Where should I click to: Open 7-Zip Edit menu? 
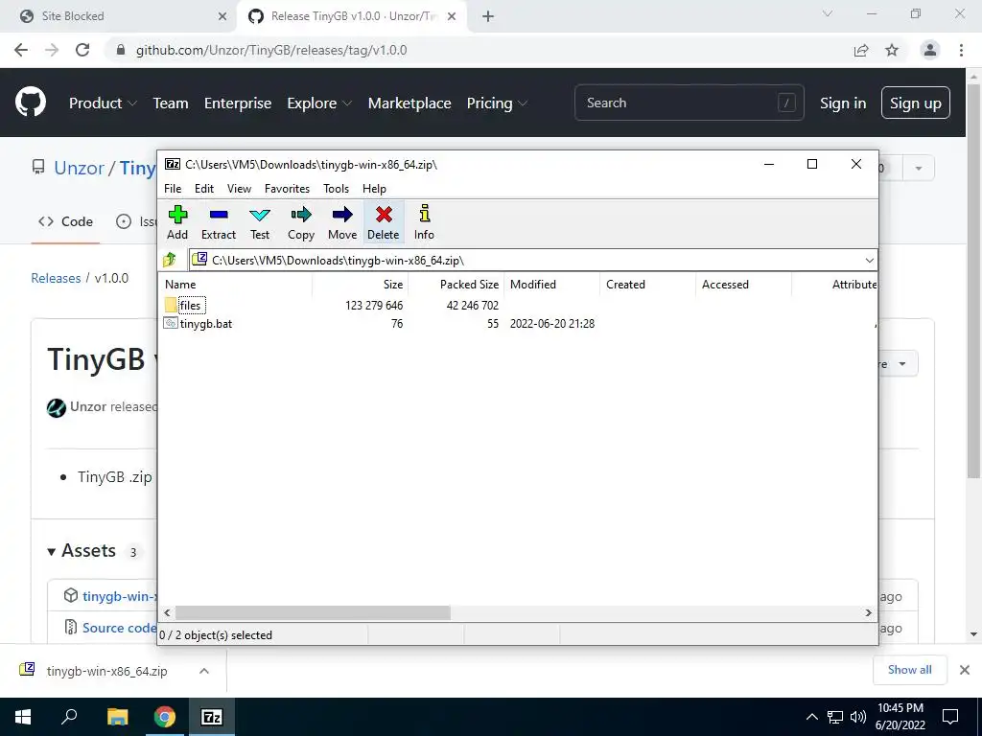pyautogui.click(x=204, y=189)
